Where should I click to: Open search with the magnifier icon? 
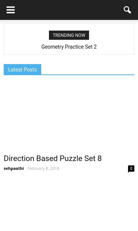tap(127, 10)
